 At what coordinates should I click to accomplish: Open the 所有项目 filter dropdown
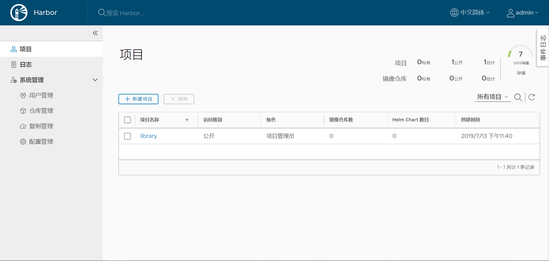coord(493,97)
